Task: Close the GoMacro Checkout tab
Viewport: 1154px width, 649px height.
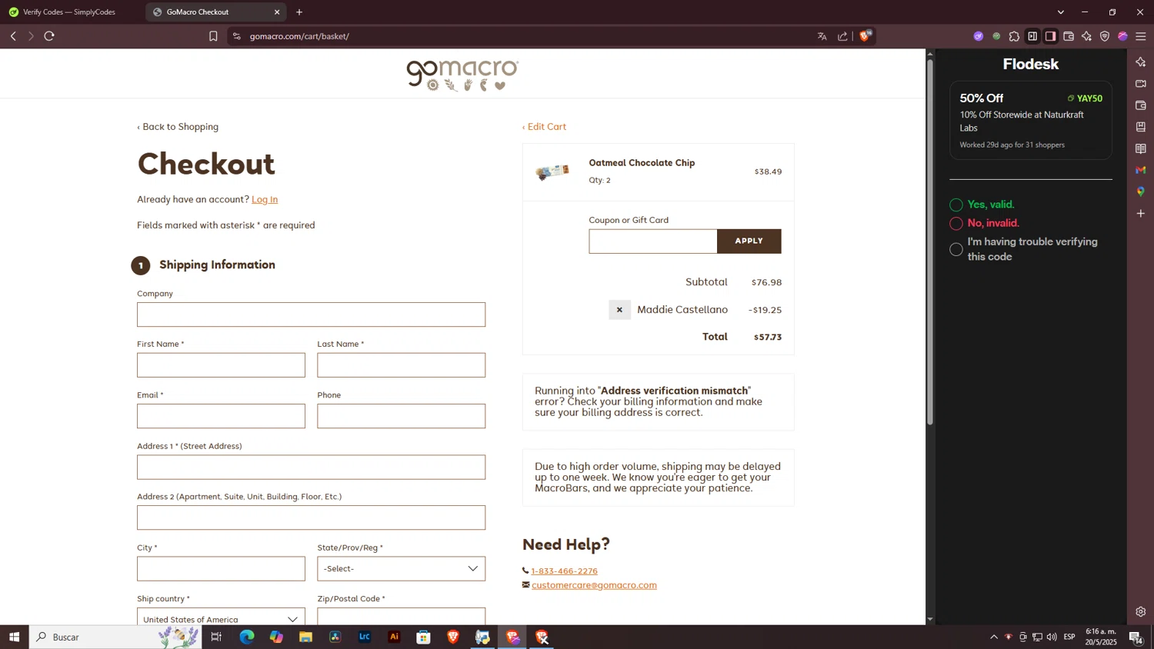Action: (x=277, y=12)
